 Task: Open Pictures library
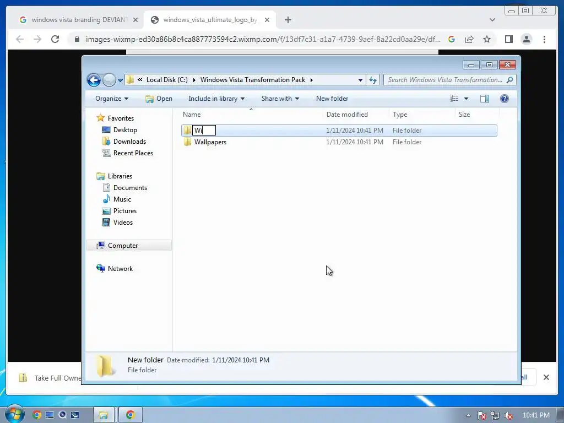[125, 211]
